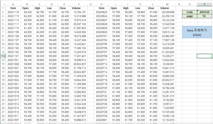The height and width of the screenshot is (124, 213).
Task: Select date cell 20221031
Action: coord(13,60)
